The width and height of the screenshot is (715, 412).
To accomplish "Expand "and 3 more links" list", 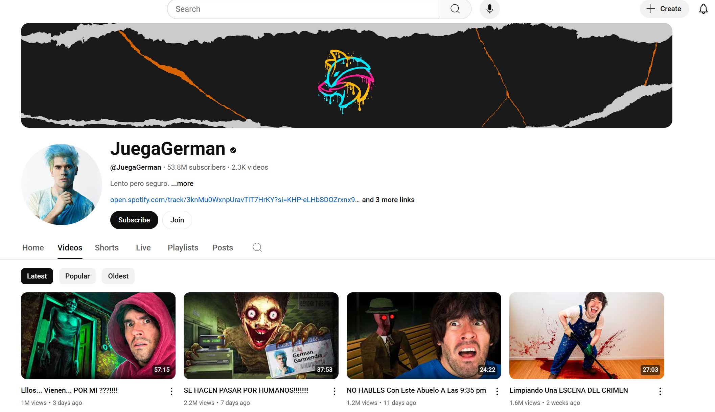I will click(x=388, y=200).
